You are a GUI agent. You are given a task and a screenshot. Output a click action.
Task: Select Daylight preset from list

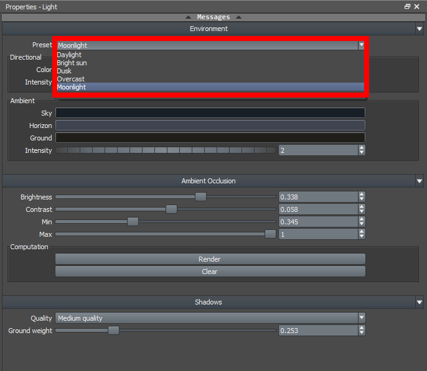pos(210,55)
